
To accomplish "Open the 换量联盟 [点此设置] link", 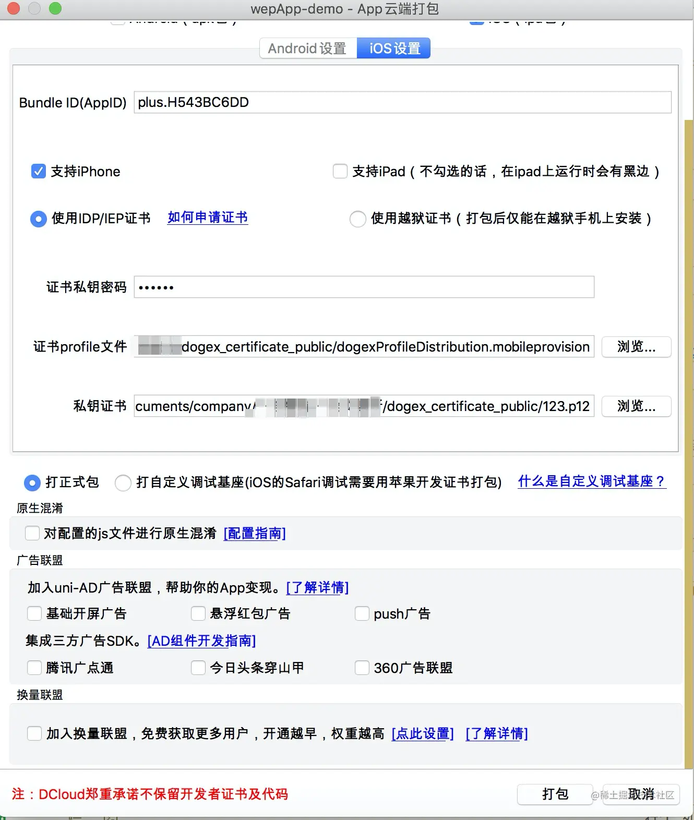I will pyautogui.click(x=423, y=733).
